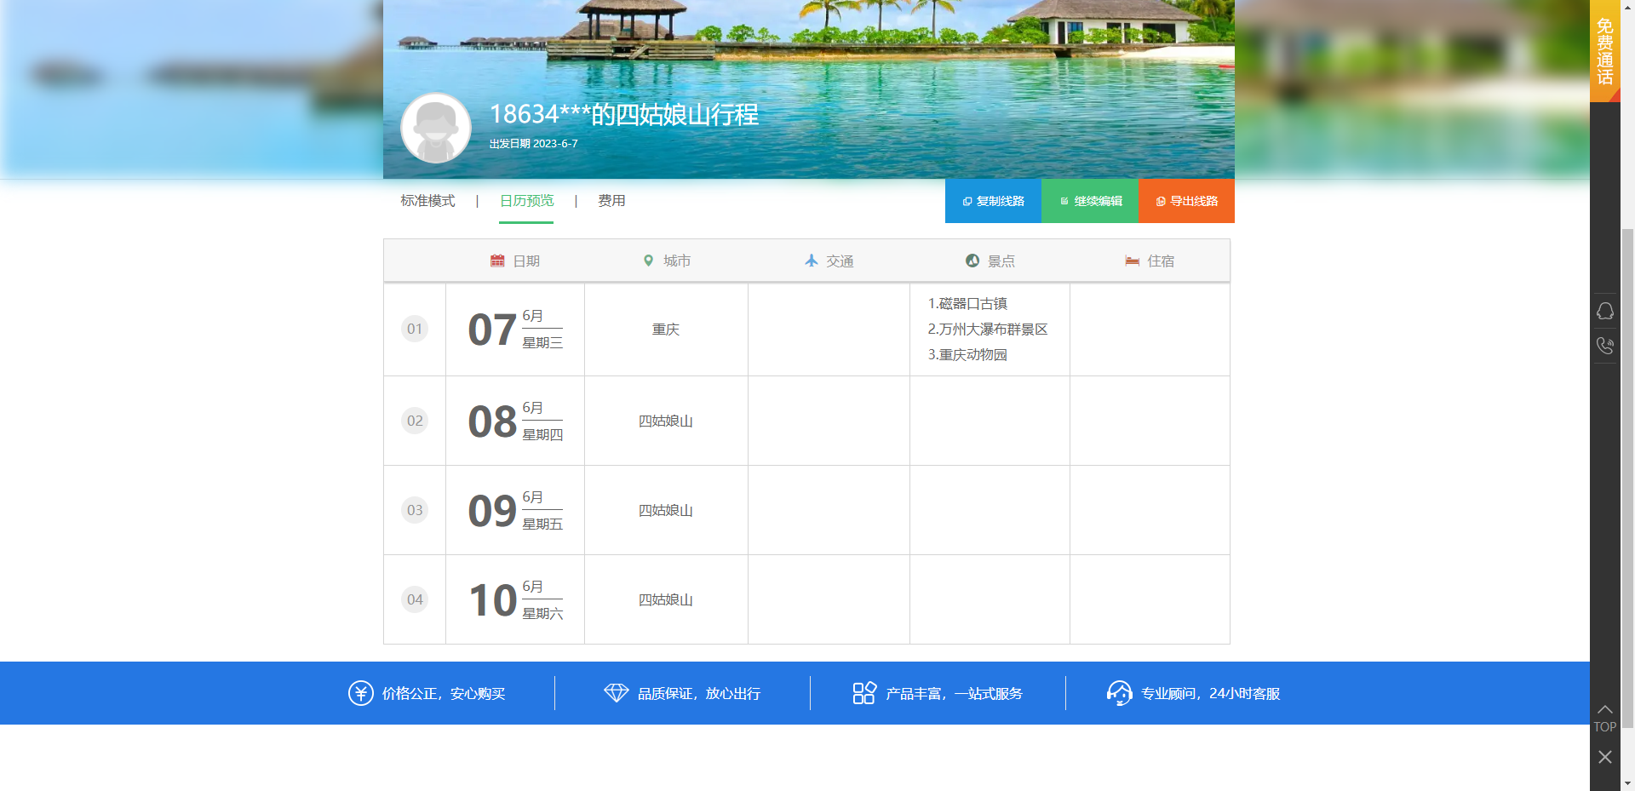Click the date 10 星期六 cell
The width and height of the screenshot is (1635, 791).
[x=515, y=599]
